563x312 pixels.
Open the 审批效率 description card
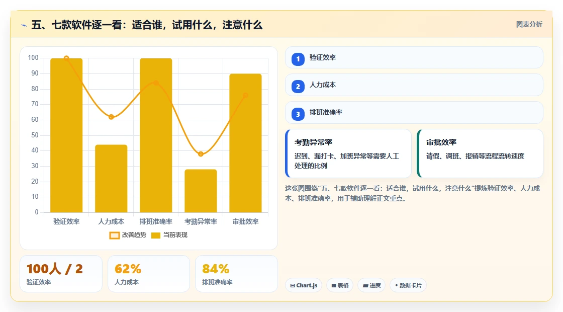click(x=480, y=153)
